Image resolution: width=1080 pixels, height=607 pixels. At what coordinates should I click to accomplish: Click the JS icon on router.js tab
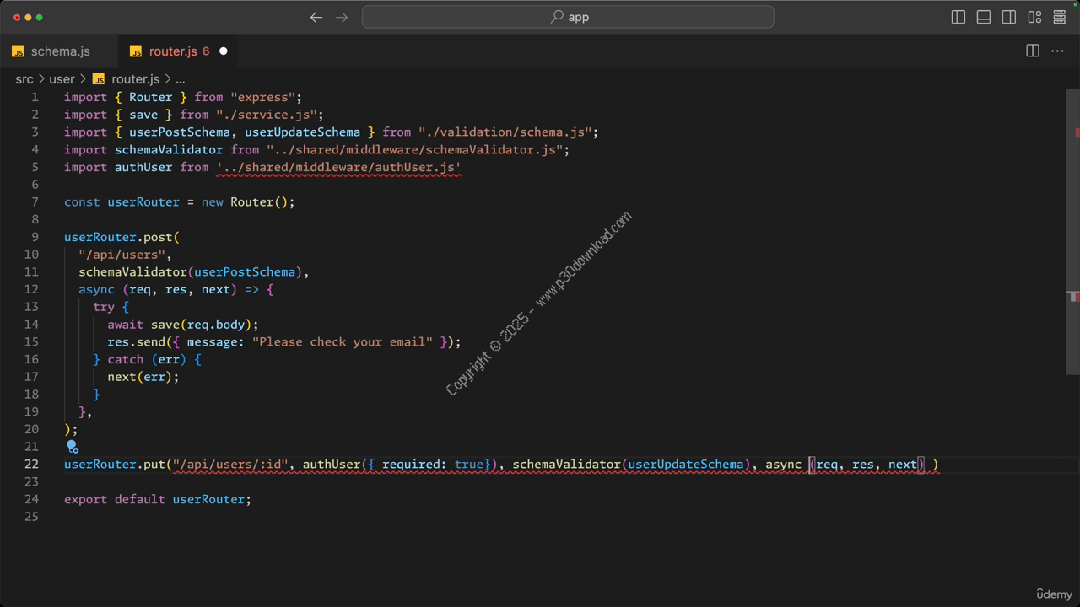136,51
